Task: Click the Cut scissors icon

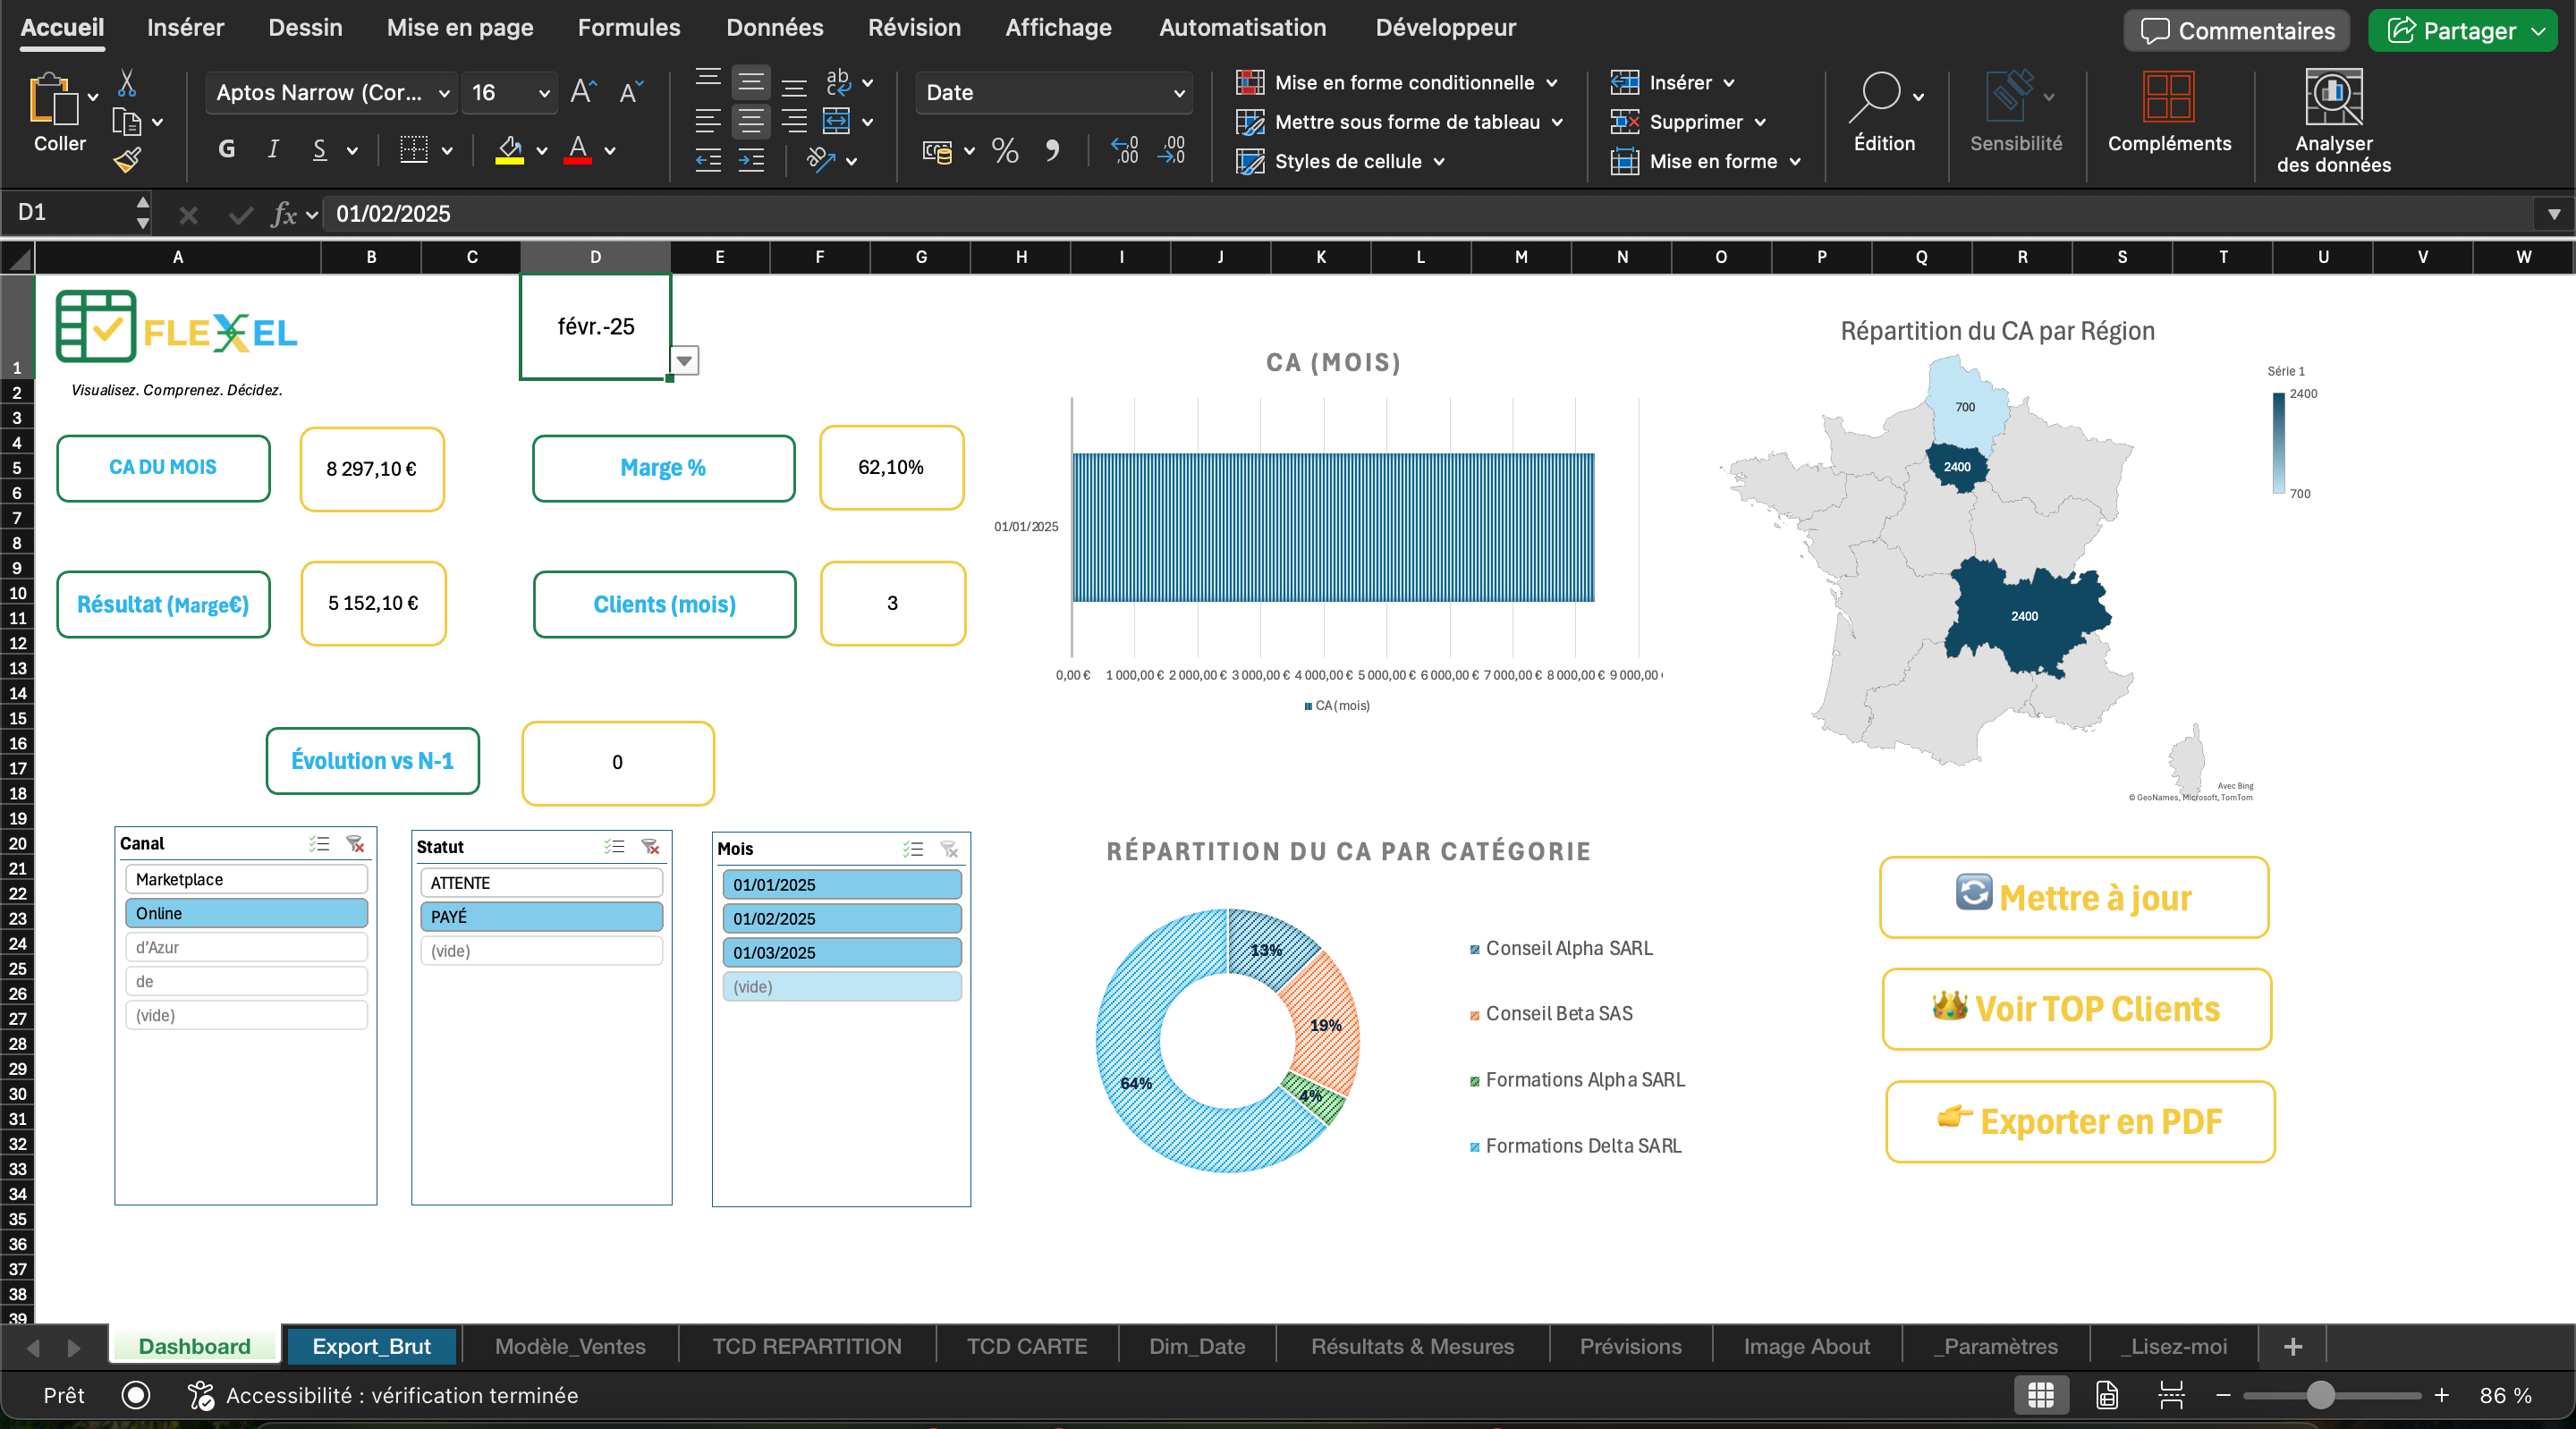Action: (127, 82)
